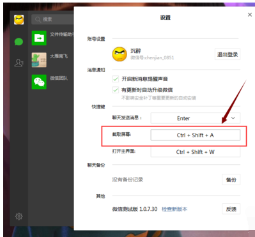The height and width of the screenshot is (237, 255).
Task: Open the 检查新版本 check update link
Action: coord(174,209)
